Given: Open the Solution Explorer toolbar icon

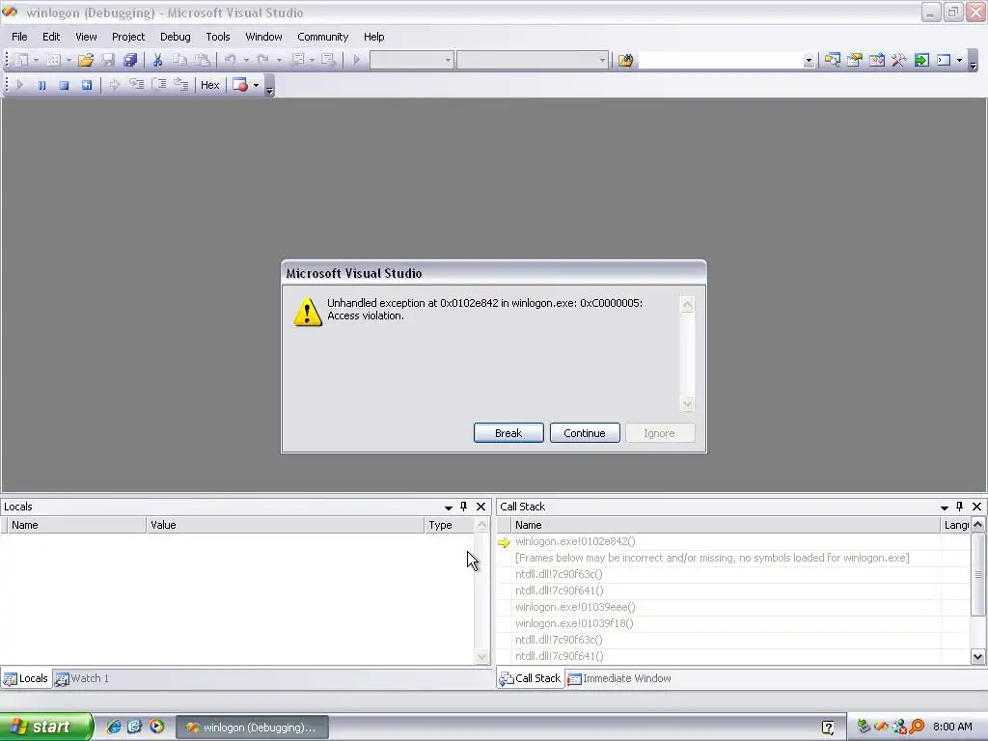Looking at the screenshot, I should coord(832,60).
